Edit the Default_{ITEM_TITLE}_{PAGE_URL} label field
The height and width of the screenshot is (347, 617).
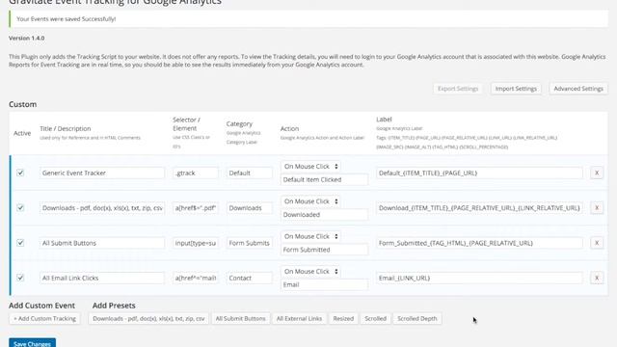point(479,173)
